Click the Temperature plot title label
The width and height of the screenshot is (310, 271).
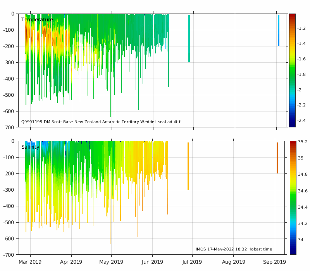coord(37,20)
